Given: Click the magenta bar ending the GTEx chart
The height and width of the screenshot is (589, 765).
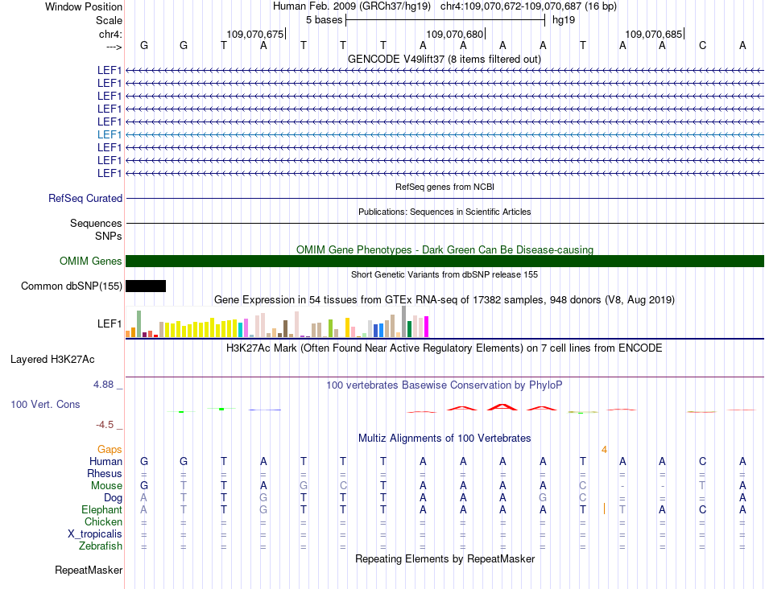Looking at the screenshot, I should pyautogui.click(x=427, y=327).
